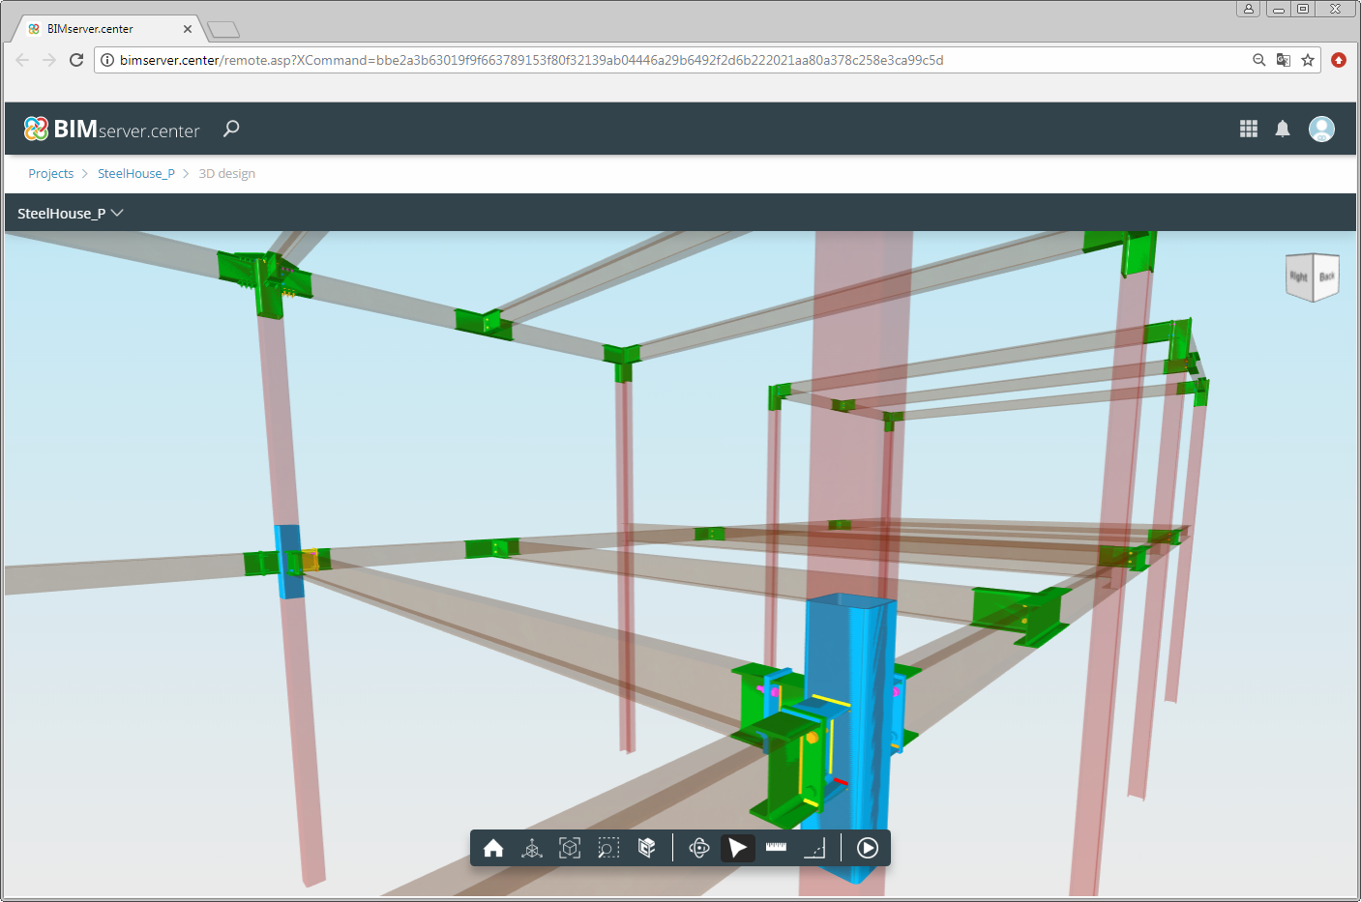Choose the orbit rotation tool
This screenshot has width=1361, height=902.
(699, 848)
